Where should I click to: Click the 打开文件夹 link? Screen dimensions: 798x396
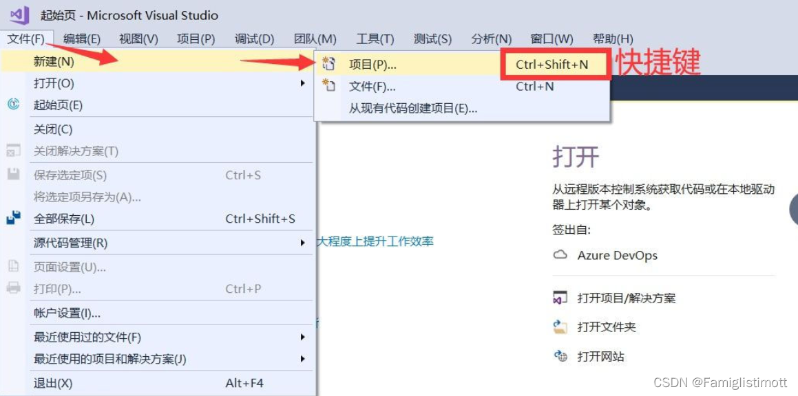coord(606,327)
